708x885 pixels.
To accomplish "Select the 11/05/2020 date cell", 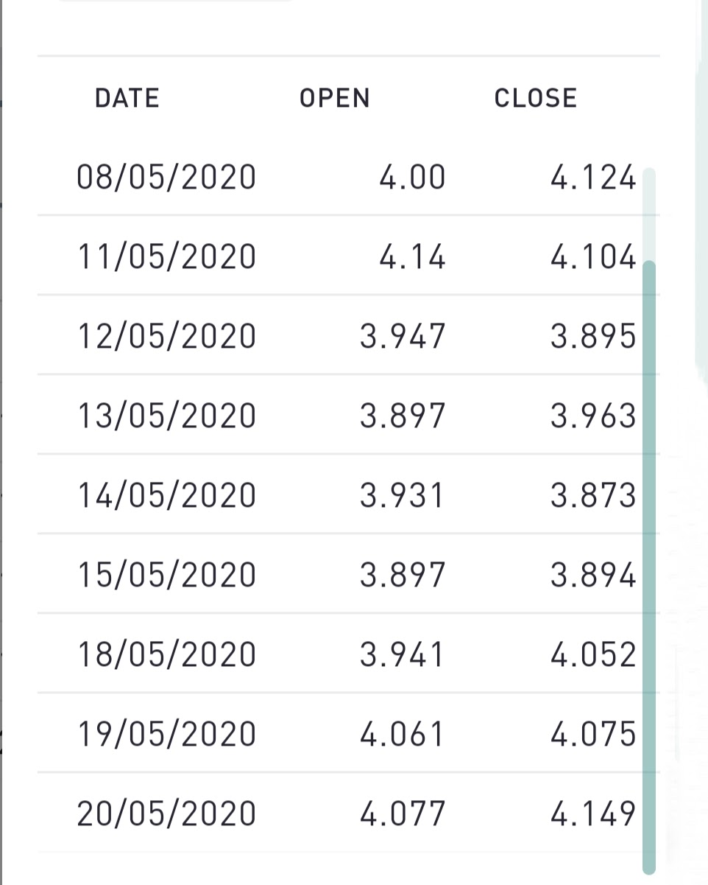I will [x=166, y=257].
